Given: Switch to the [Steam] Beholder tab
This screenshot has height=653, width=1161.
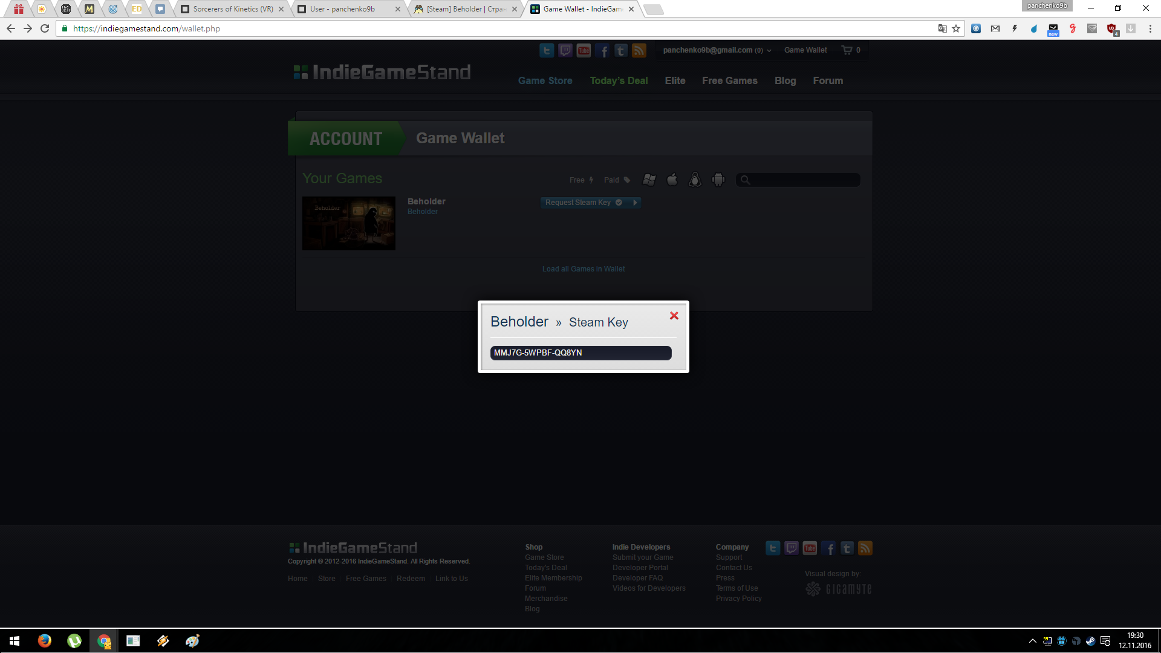Looking at the screenshot, I should pos(466,9).
